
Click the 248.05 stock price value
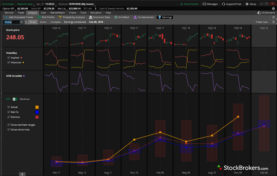pyautogui.click(x=15, y=37)
